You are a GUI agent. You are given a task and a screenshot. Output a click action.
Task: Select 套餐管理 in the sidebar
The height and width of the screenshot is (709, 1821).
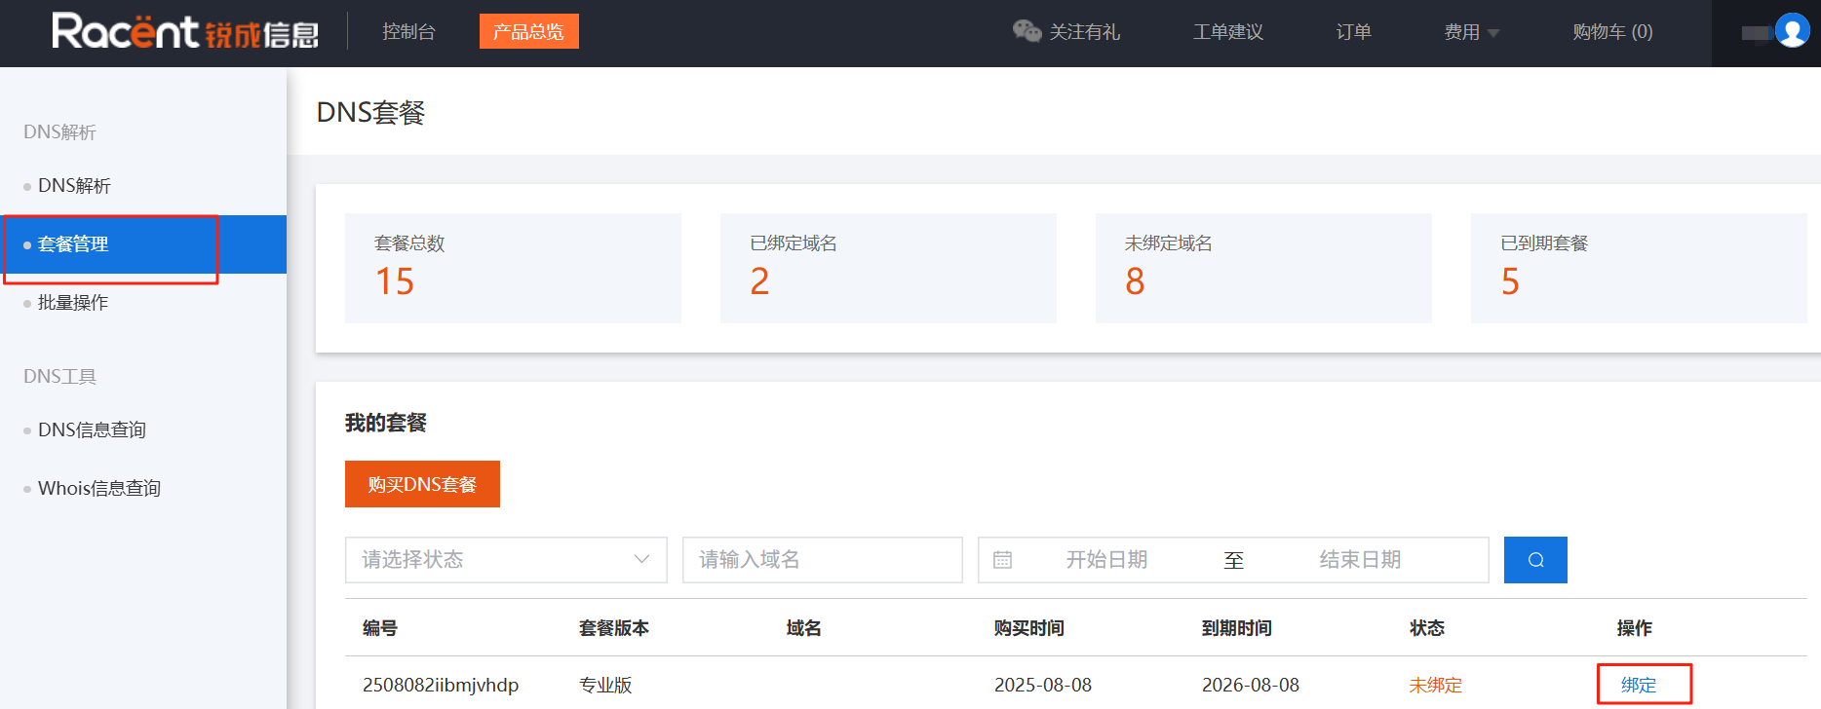[73, 244]
